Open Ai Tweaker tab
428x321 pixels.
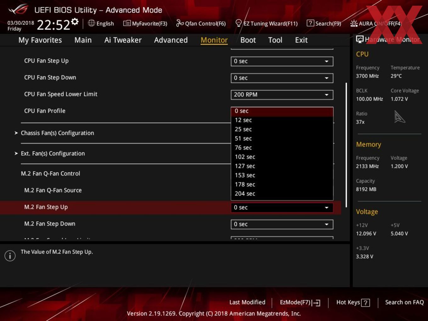(123, 40)
